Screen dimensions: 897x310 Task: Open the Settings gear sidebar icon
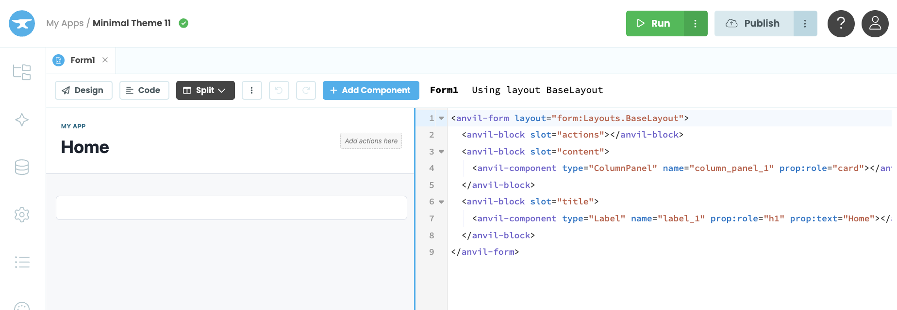point(22,215)
